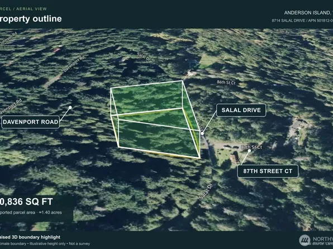The image size is (333, 249).
Task: Click the white marker dot for Salal Drive
Action: [x=202, y=133]
